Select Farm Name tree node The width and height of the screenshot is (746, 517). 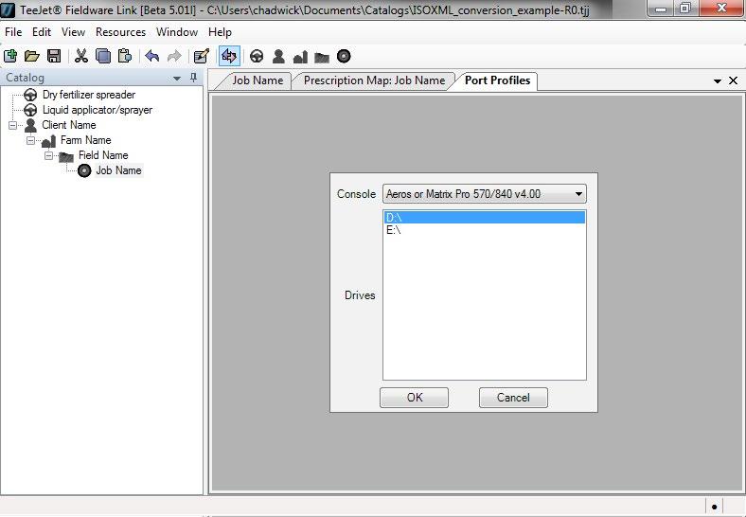pos(85,140)
